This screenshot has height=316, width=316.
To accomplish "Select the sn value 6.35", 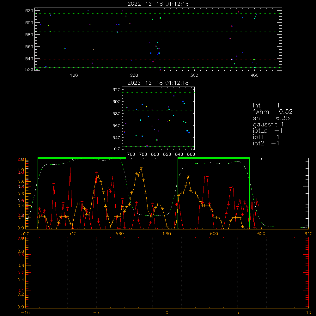I will point(283,118).
